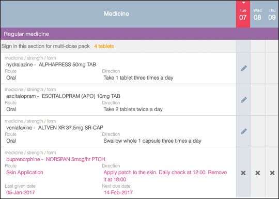
Task: Click pencil icon for hydralazine Tuesday dose
Action: click(x=243, y=68)
